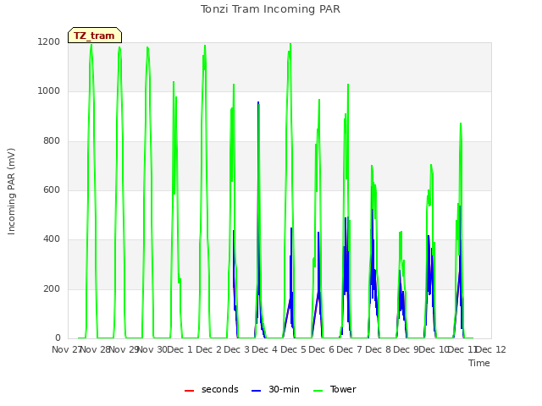Click the 1000 y-axis tick label

[49, 91]
